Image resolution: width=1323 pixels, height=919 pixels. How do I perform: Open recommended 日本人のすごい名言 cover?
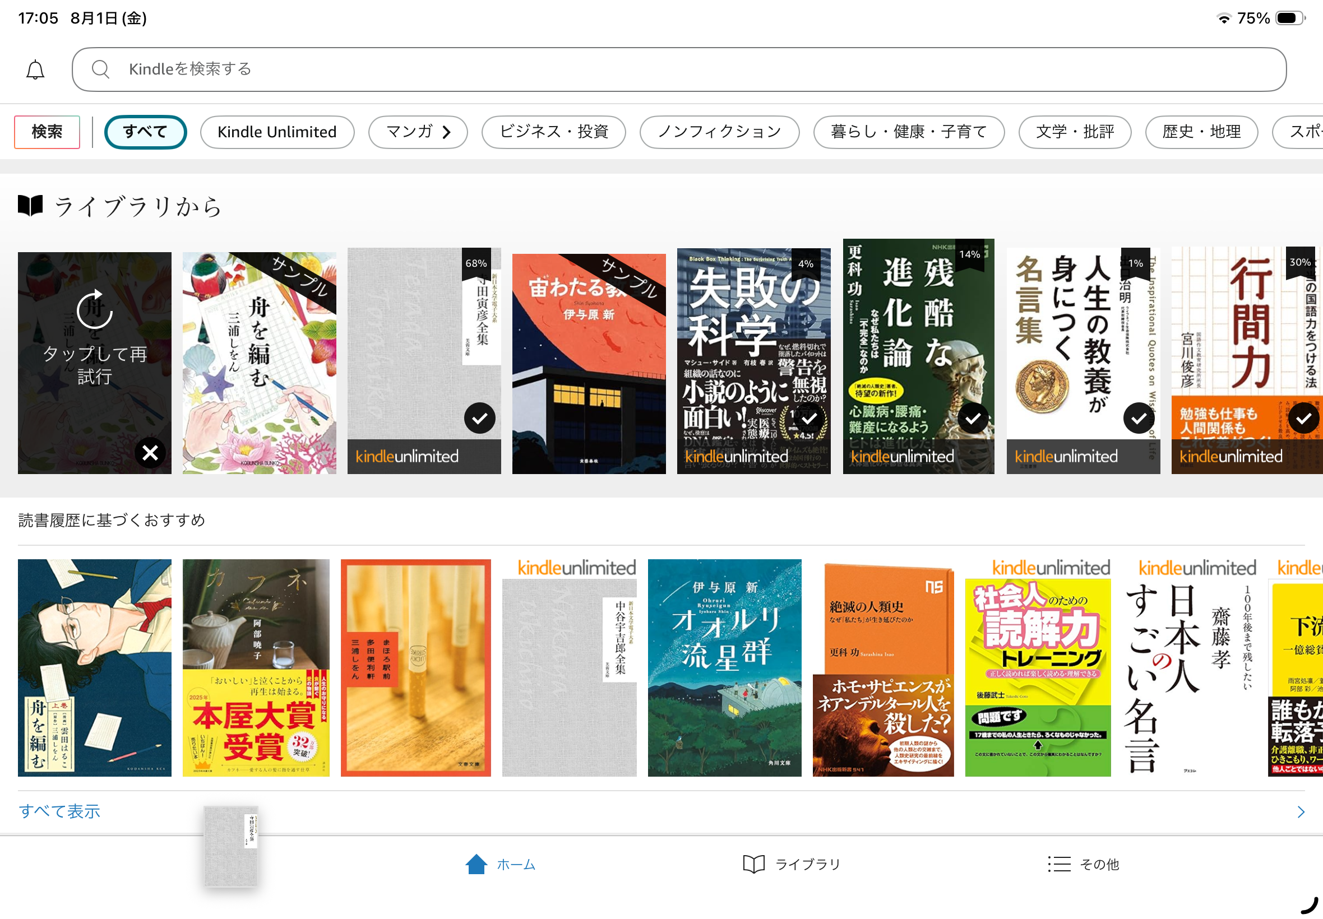pos(1189,677)
